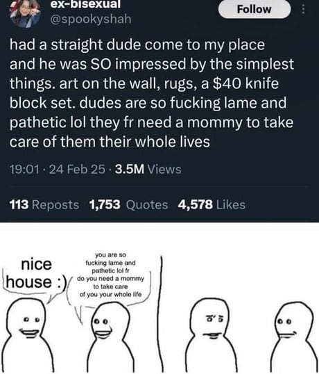This screenshot has height=374, width=319.
Task: View the 1,753 Quotes list
Action: (x=128, y=204)
